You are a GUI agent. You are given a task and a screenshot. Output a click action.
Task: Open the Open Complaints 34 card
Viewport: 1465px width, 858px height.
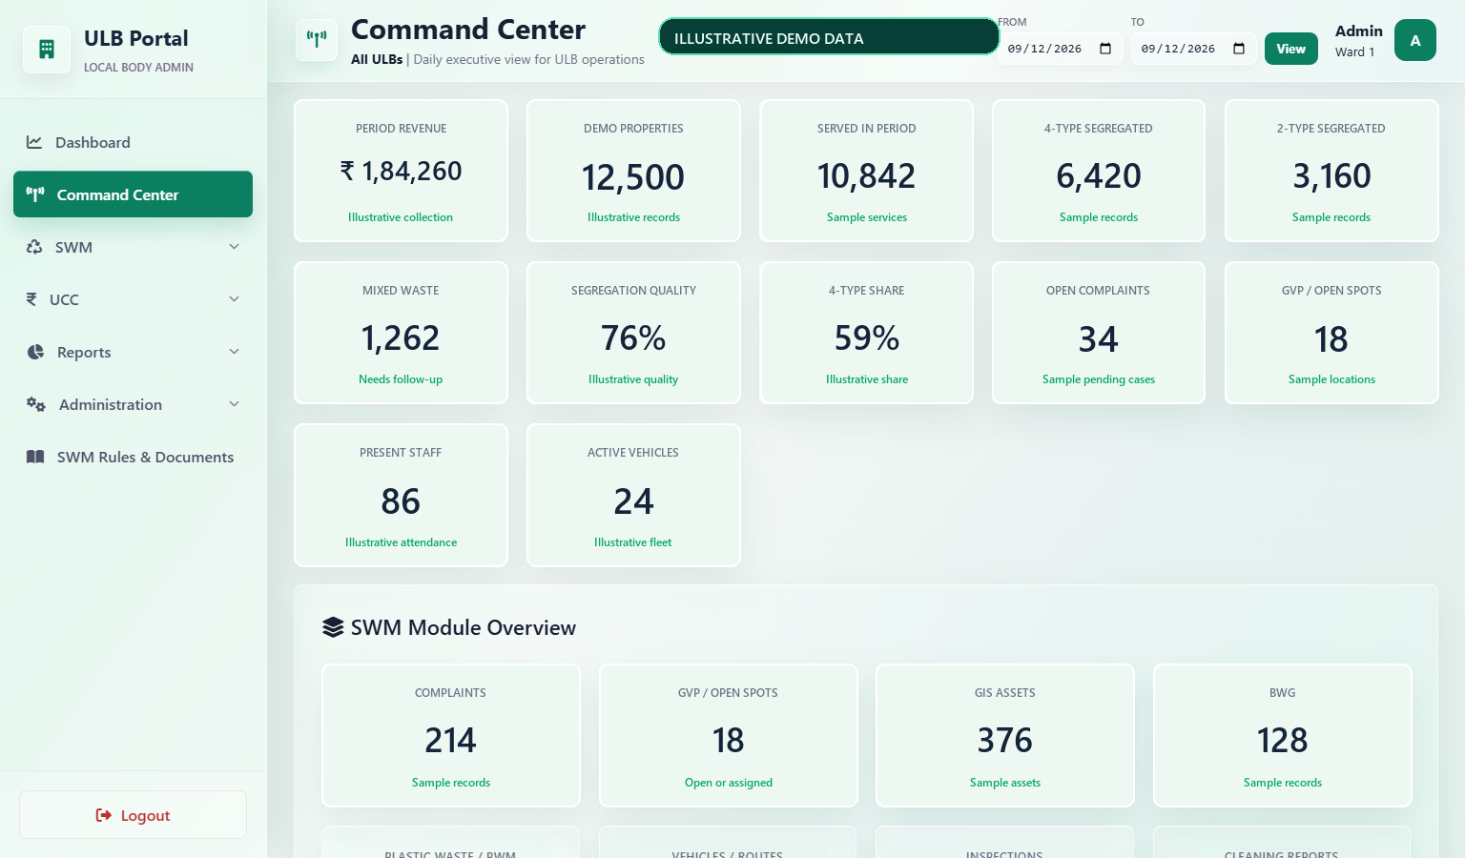point(1099,333)
